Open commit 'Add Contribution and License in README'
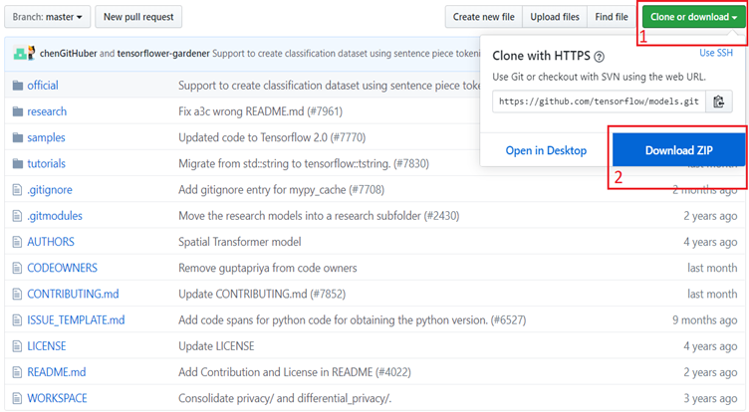Viewport: 749px width, 412px height. click(295, 372)
